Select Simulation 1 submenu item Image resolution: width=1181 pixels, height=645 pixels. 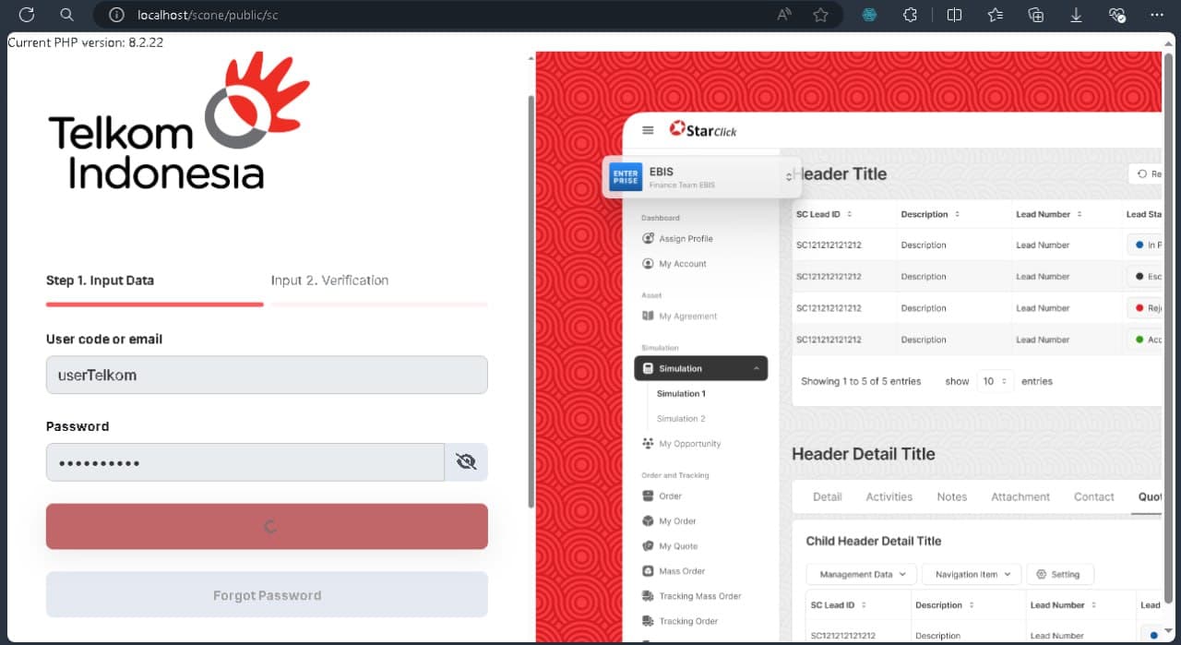coord(681,394)
